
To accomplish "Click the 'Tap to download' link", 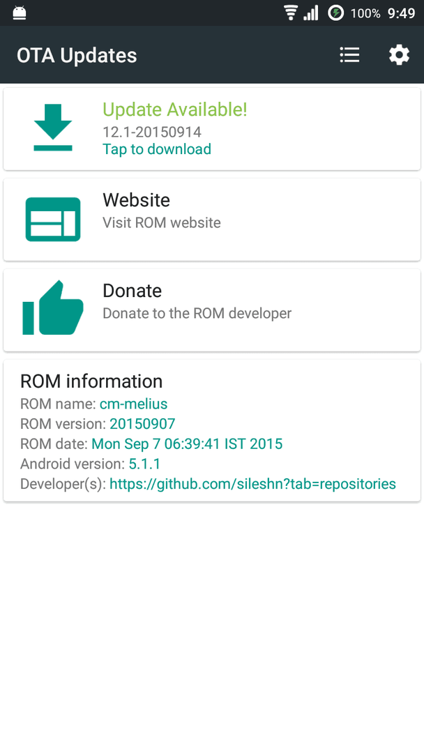I will (x=157, y=149).
